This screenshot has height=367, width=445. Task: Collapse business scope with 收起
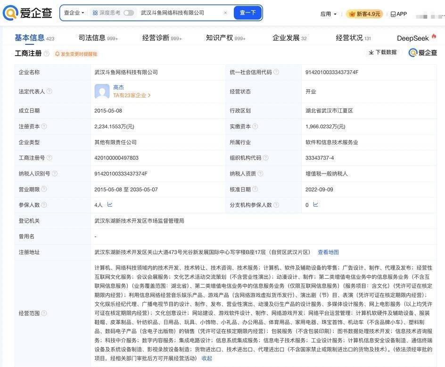[206, 359]
